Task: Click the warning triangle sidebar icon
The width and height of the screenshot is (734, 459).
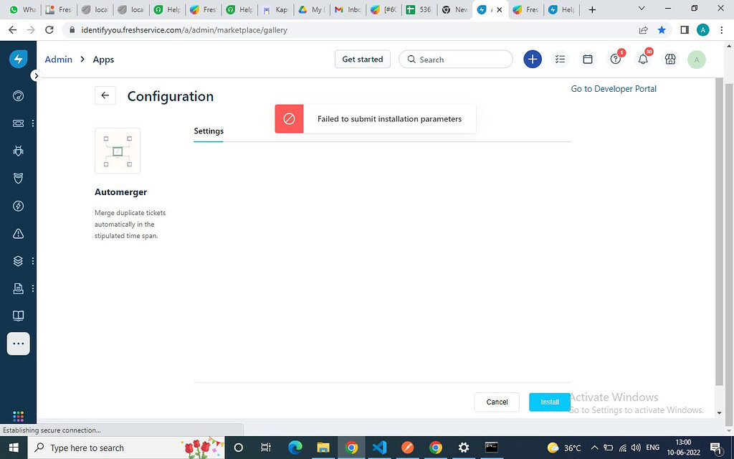Action: pos(18,233)
